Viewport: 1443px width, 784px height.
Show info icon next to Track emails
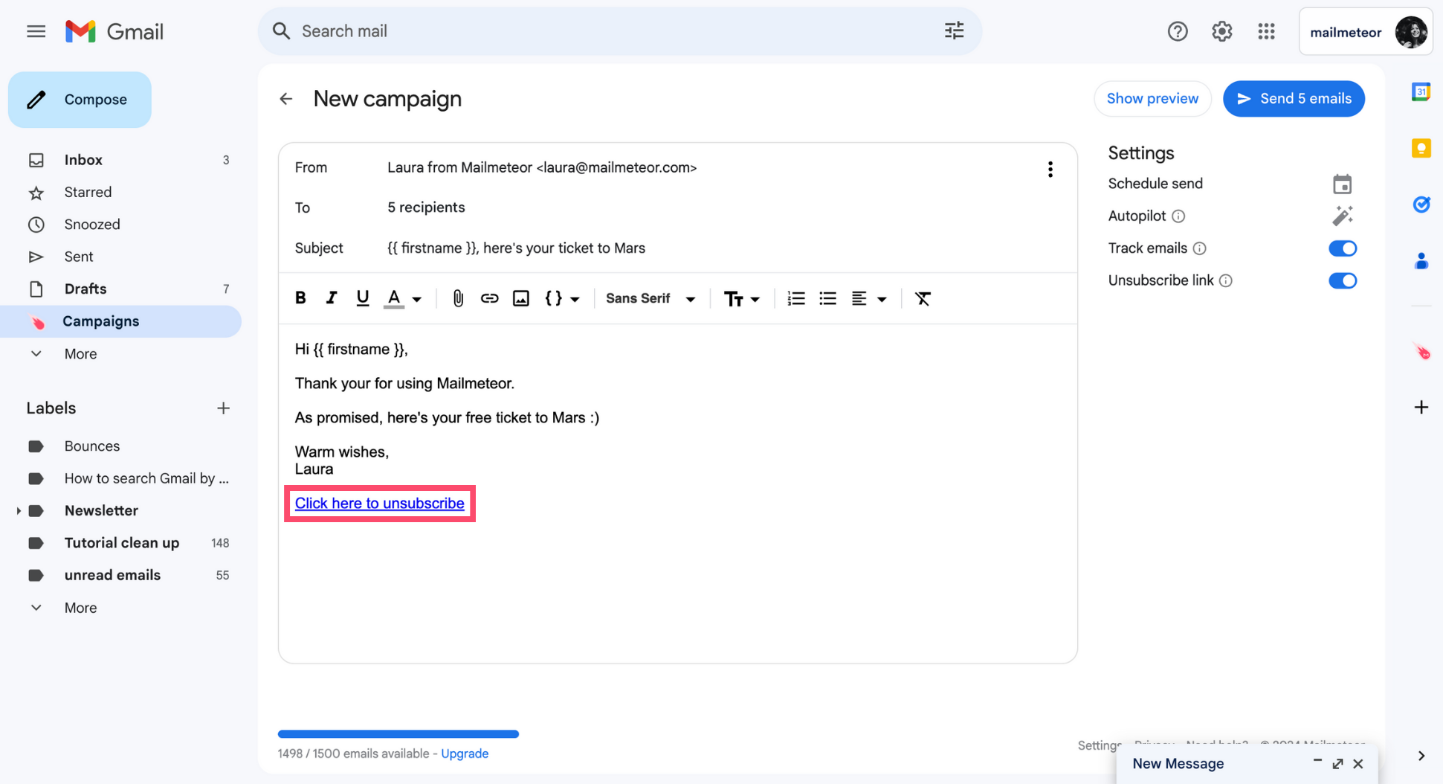1199,248
